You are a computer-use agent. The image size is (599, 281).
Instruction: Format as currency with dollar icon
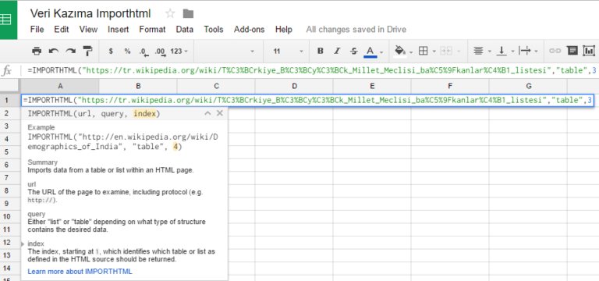click(x=111, y=52)
